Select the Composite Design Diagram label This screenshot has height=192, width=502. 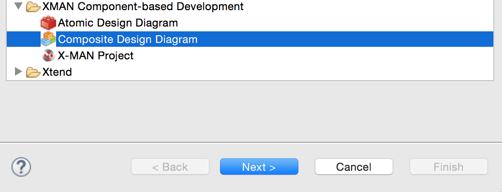click(x=128, y=39)
